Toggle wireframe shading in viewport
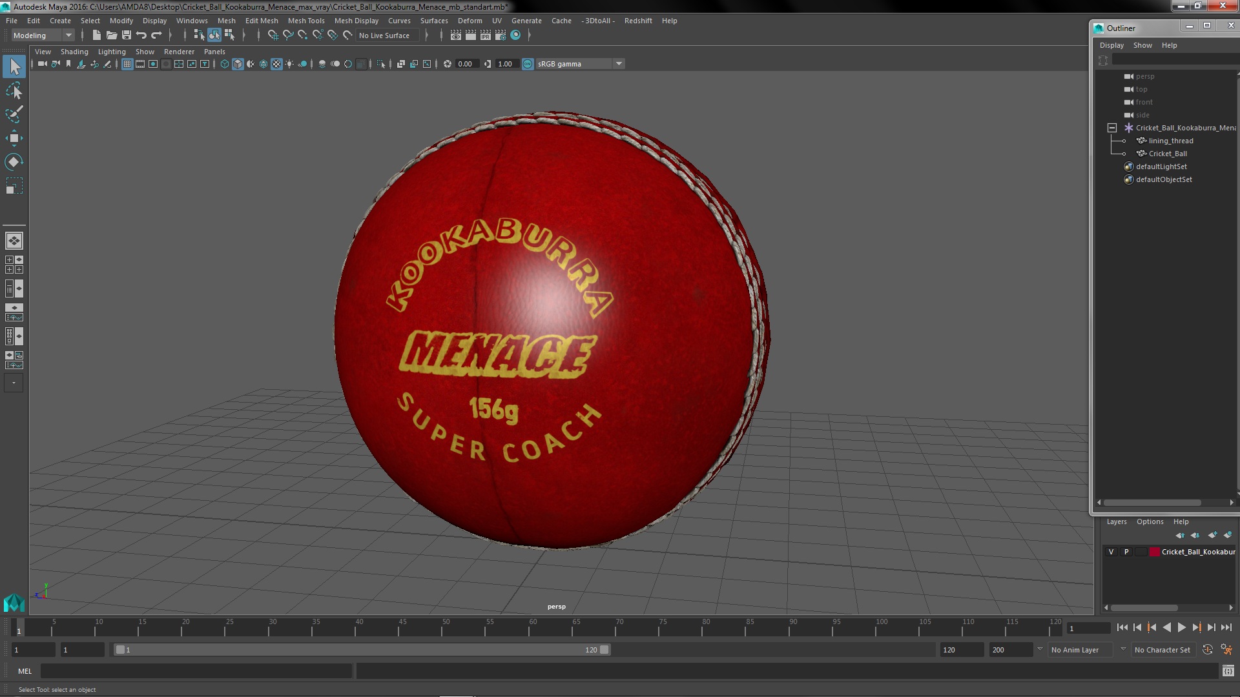The height and width of the screenshot is (697, 1240). pyautogui.click(x=225, y=64)
